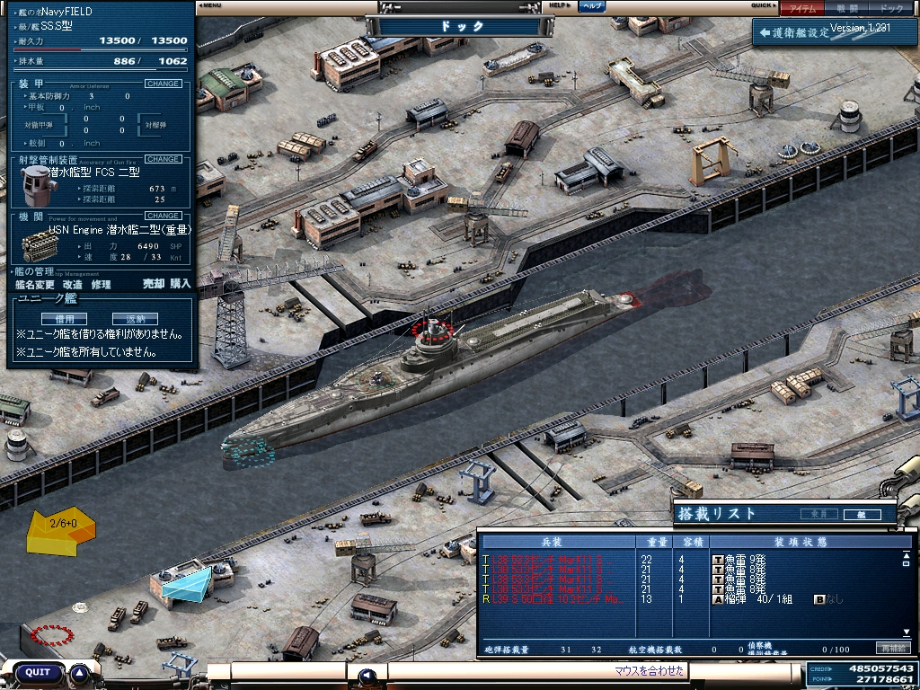Screen dimensions: 920x690
Task: Open the ドック quick tab
Action: coord(892,8)
